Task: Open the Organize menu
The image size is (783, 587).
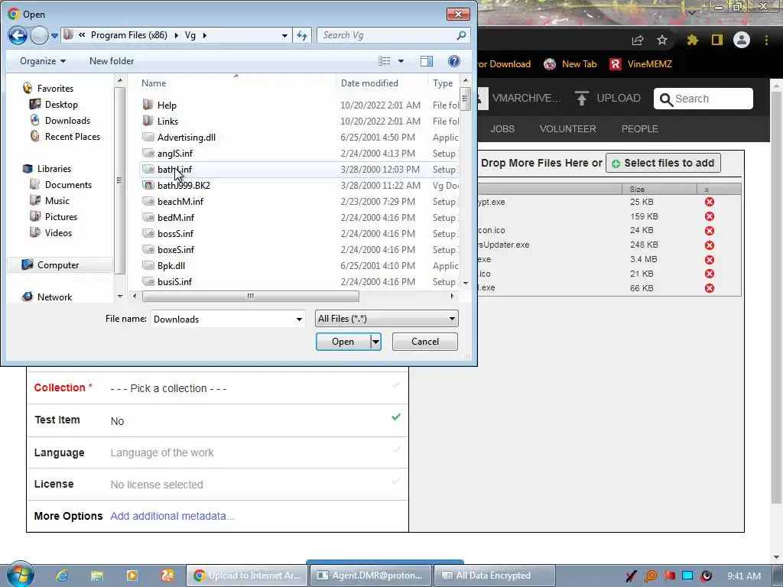Action: (x=43, y=61)
